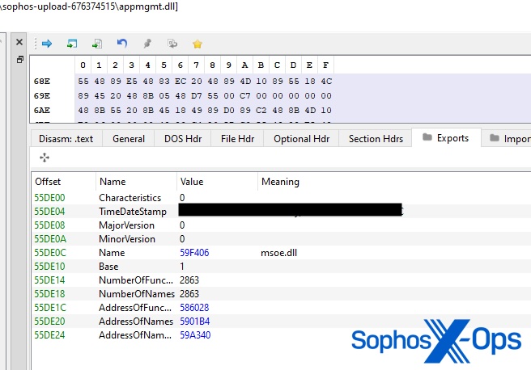The image size is (531, 370).
Task: Click the yellow star favorite icon
Action: click(x=197, y=43)
